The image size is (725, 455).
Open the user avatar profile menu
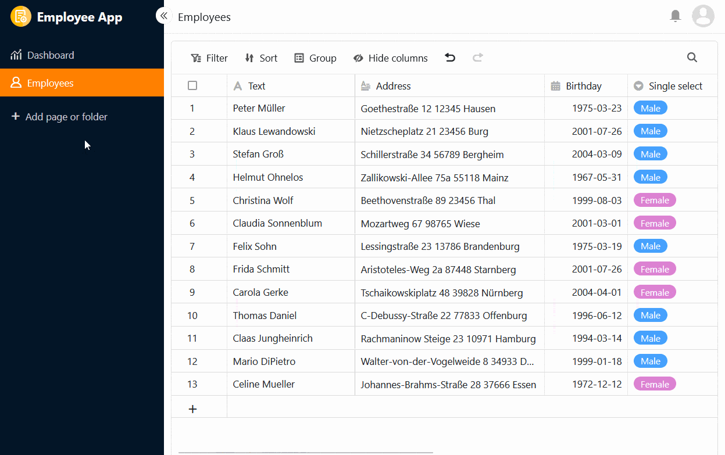pyautogui.click(x=703, y=16)
